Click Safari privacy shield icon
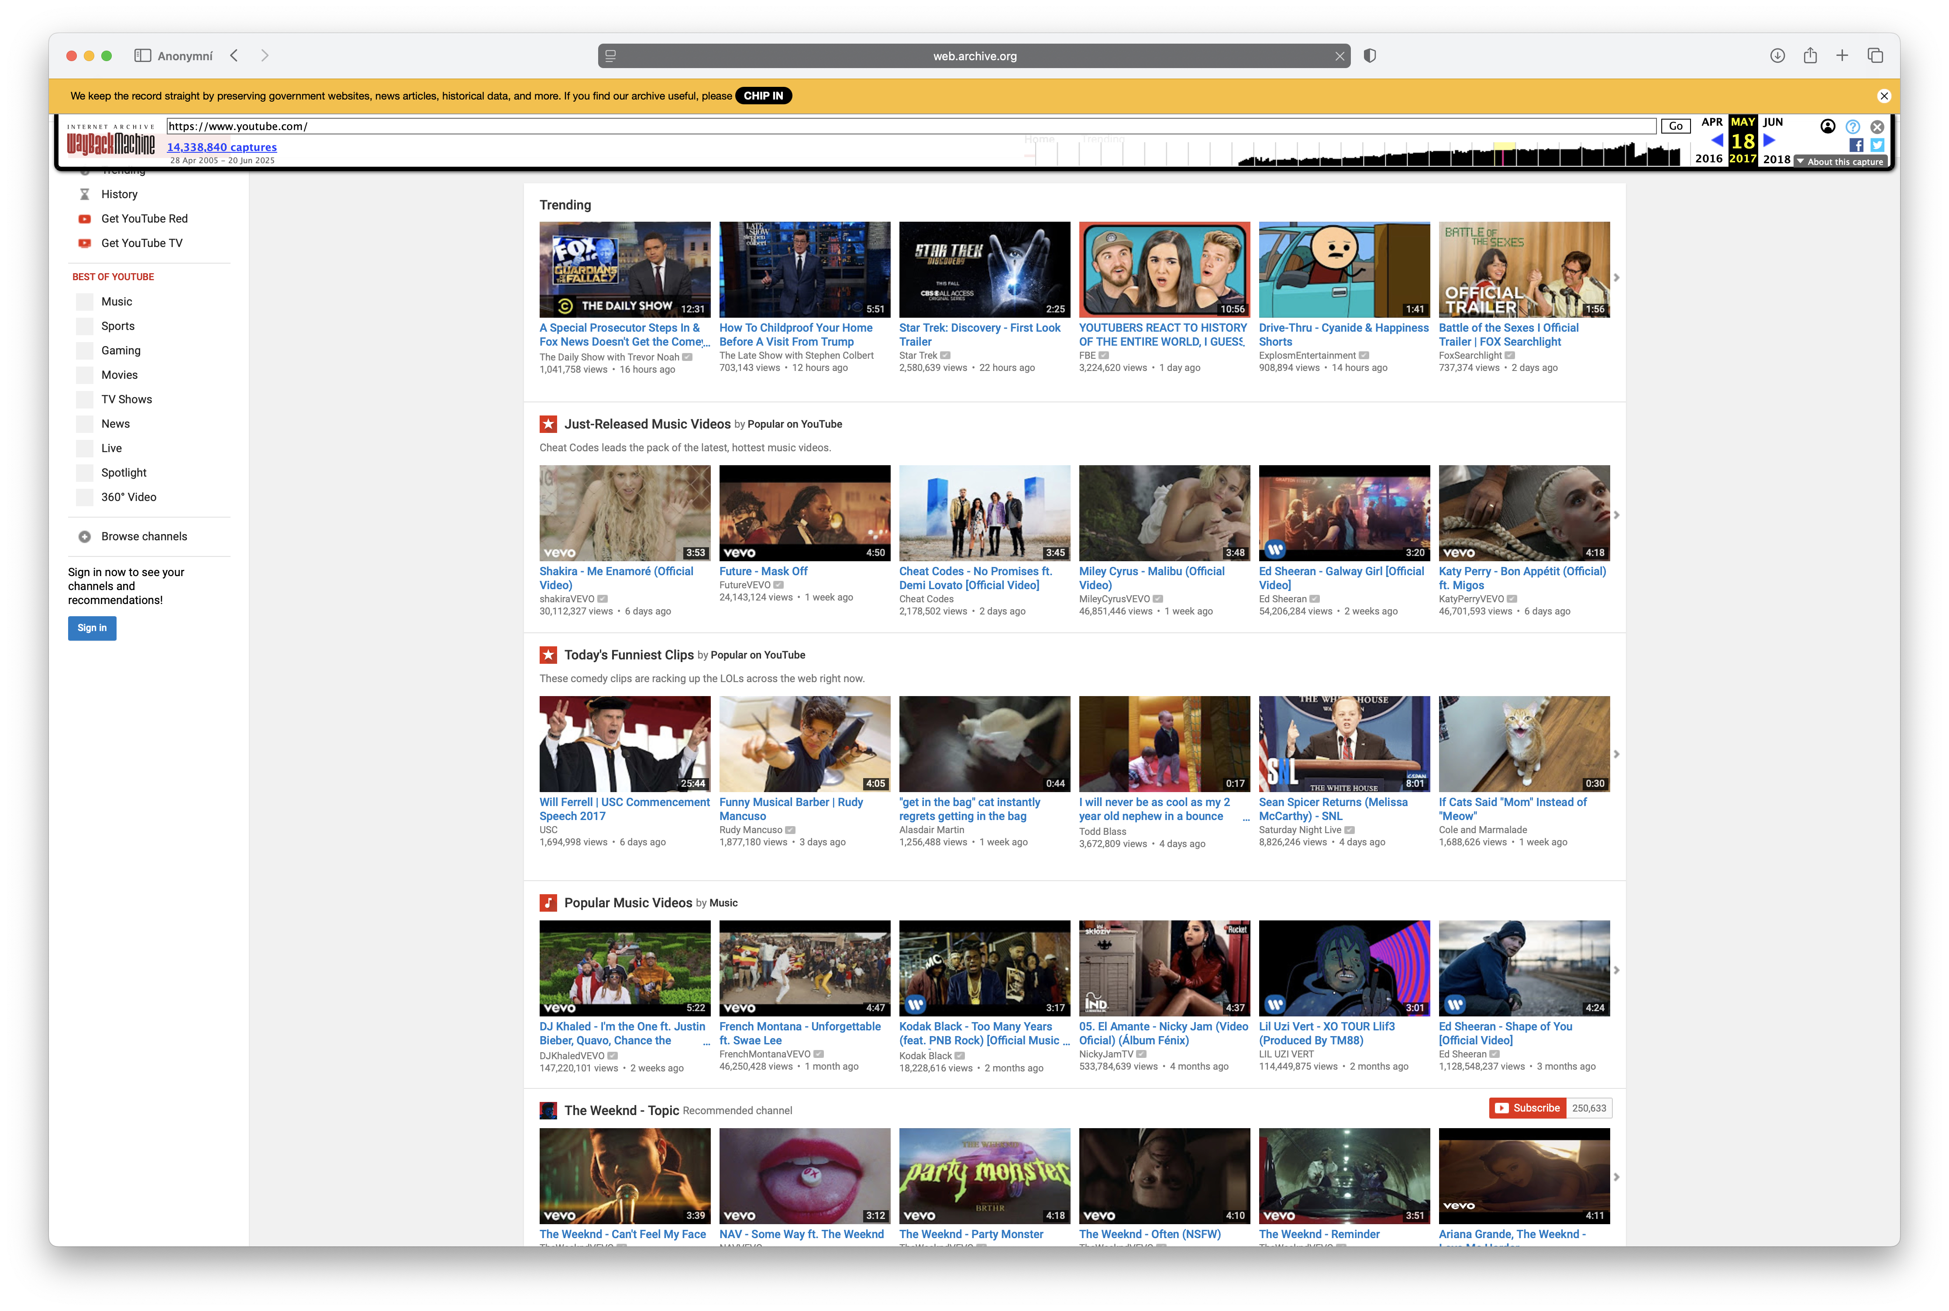 (1369, 56)
